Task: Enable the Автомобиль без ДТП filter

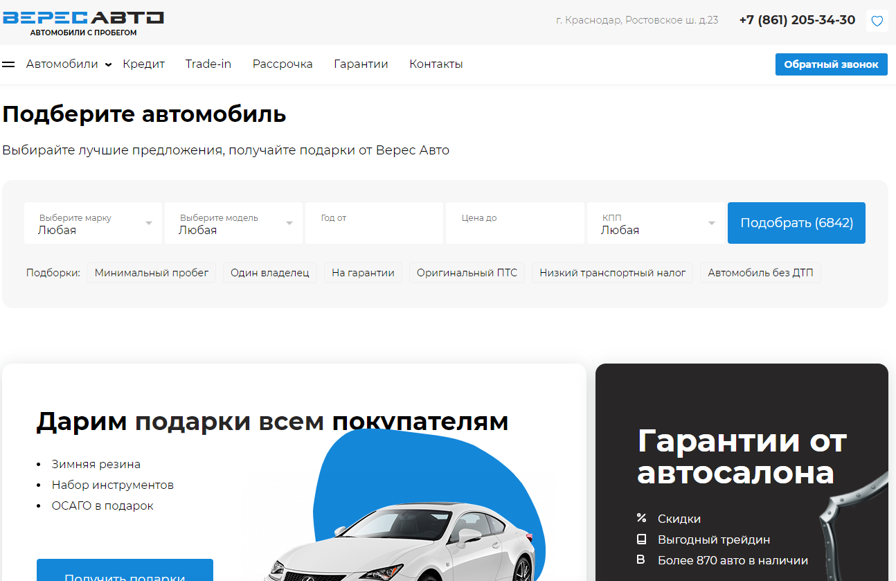Action: tap(760, 272)
